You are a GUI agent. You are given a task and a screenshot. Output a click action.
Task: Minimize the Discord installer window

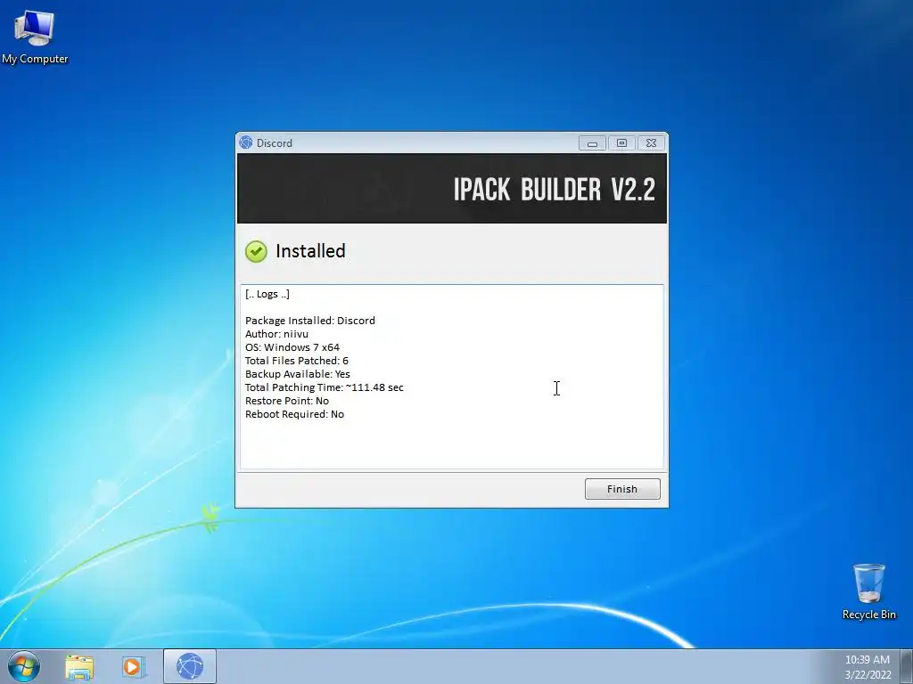pos(592,143)
